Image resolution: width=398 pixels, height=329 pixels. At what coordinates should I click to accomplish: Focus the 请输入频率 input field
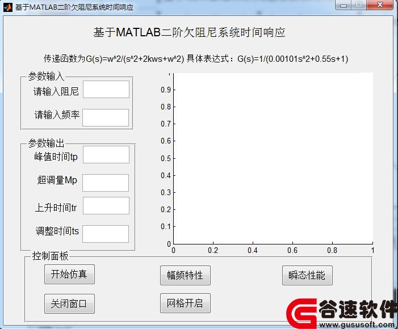[x=106, y=117]
